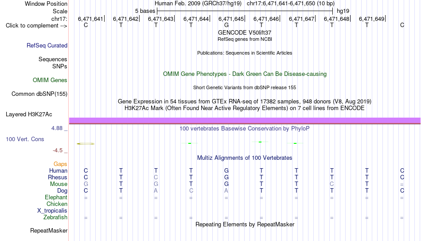Click '100 vertebrates Basewise Conservation by PhyloP' title
Screen dimensions: 421x241
tap(245, 129)
